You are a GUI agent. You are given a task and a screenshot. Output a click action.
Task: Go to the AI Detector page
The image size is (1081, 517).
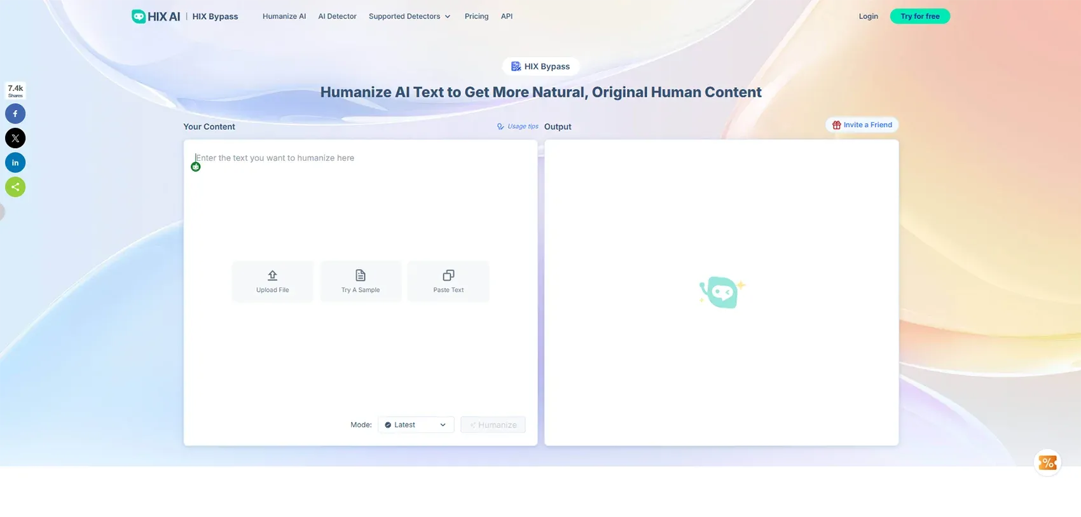click(x=337, y=17)
